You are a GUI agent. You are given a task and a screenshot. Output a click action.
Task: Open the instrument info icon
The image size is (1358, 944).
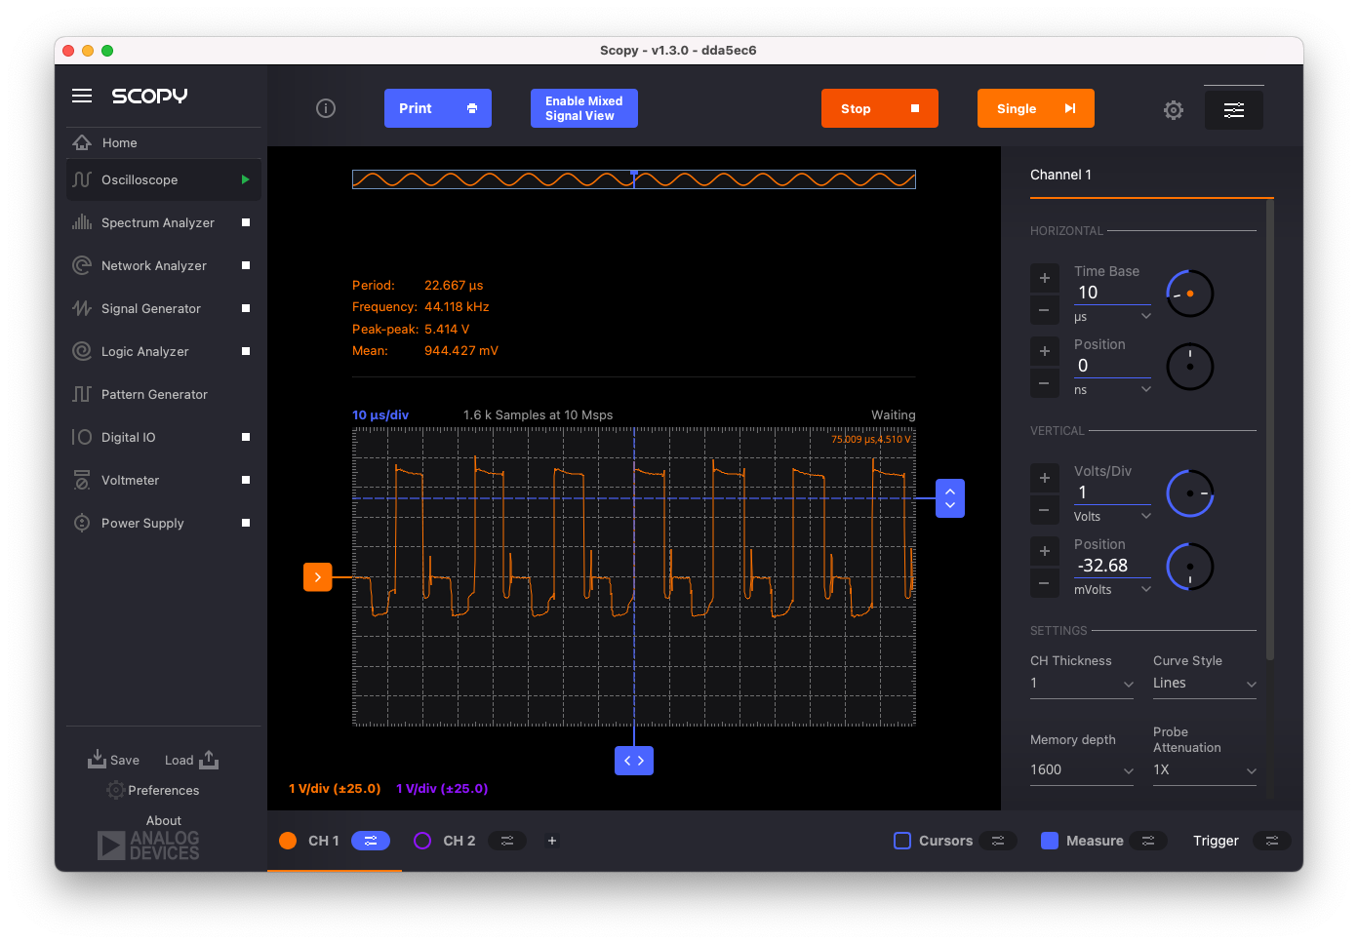click(326, 108)
